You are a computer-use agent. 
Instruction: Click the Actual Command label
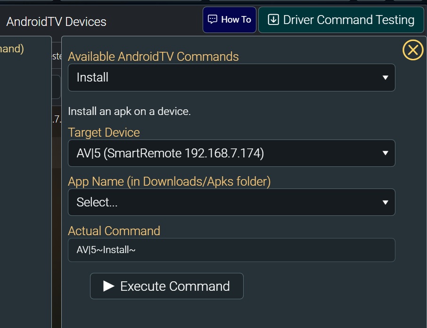(114, 231)
